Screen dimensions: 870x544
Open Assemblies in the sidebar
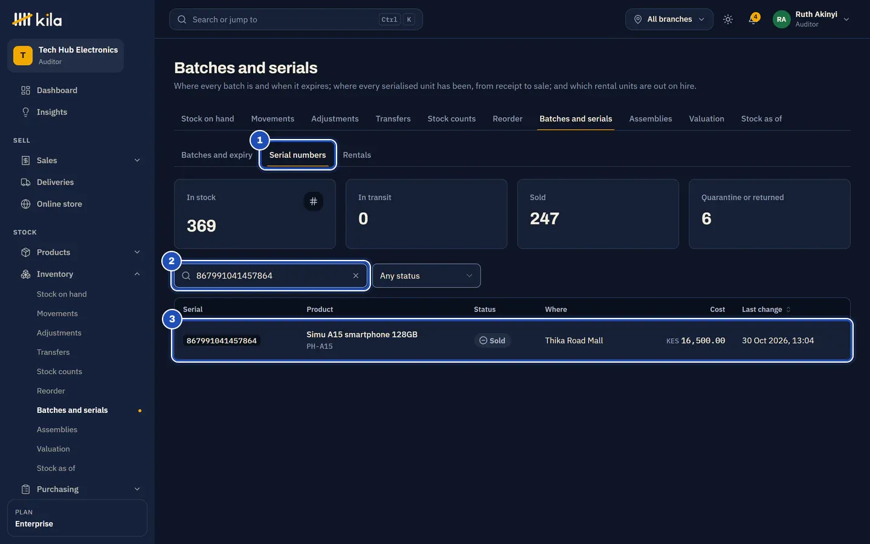[x=57, y=430]
